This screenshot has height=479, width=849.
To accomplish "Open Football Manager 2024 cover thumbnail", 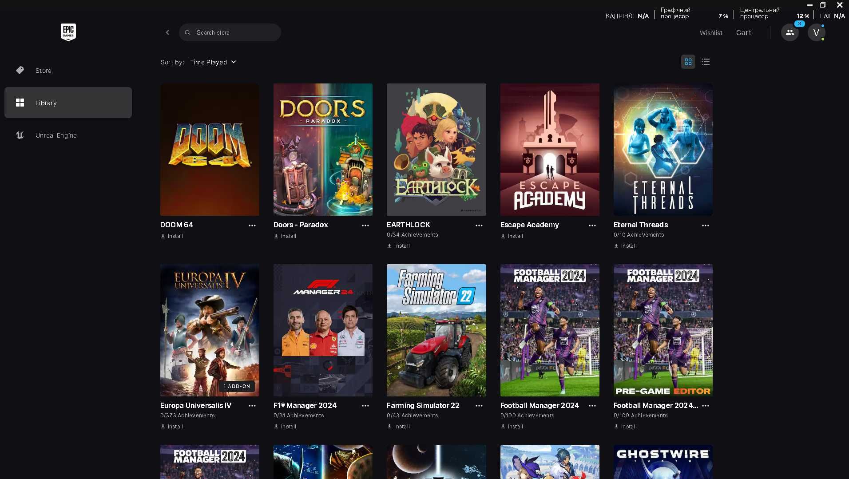I will tap(550, 330).
